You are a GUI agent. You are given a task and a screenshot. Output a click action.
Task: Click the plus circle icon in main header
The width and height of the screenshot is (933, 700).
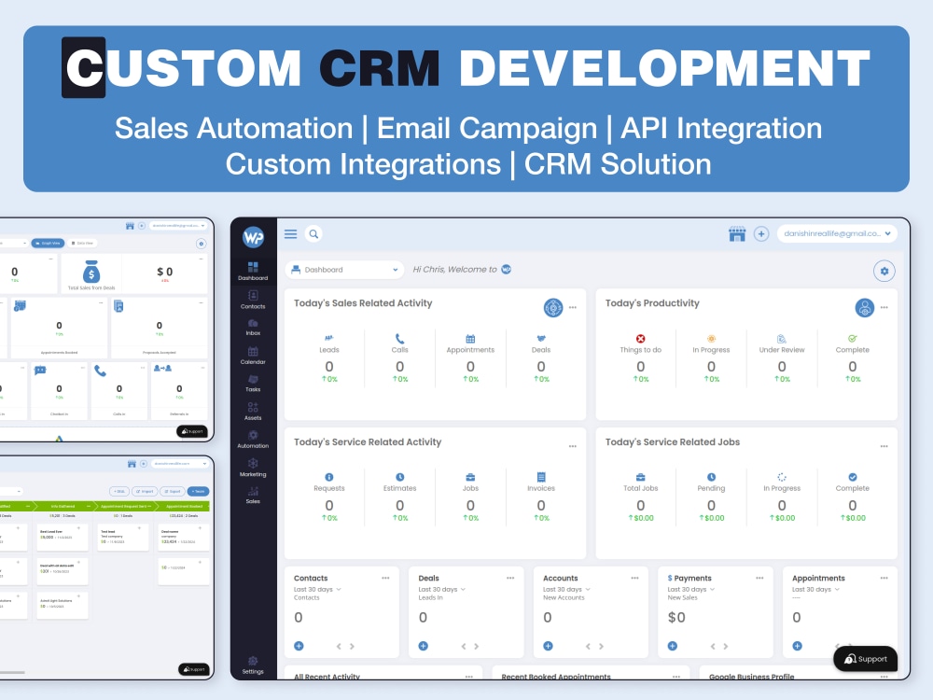pyautogui.click(x=761, y=234)
